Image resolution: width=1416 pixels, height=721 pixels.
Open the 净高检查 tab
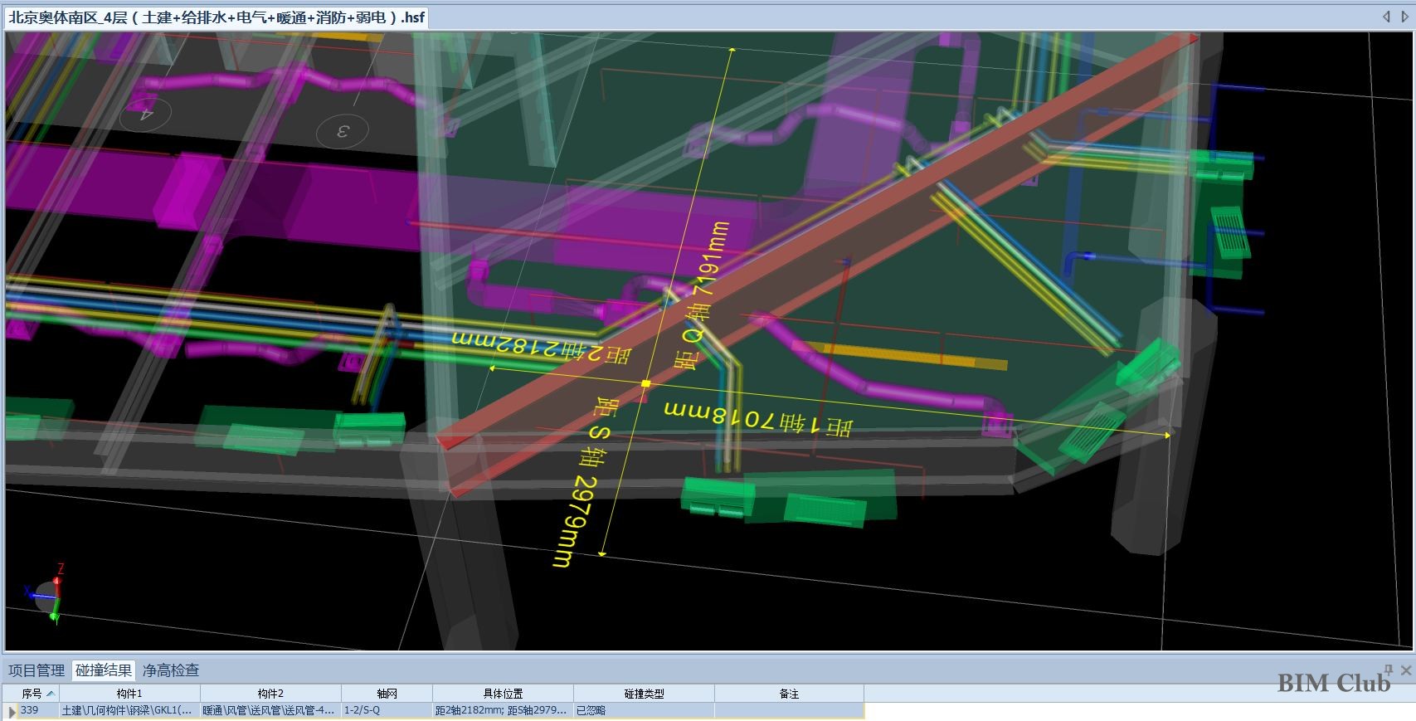[x=171, y=670]
